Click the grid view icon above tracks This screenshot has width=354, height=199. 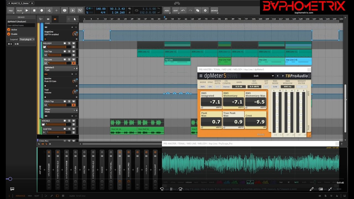point(48,19)
